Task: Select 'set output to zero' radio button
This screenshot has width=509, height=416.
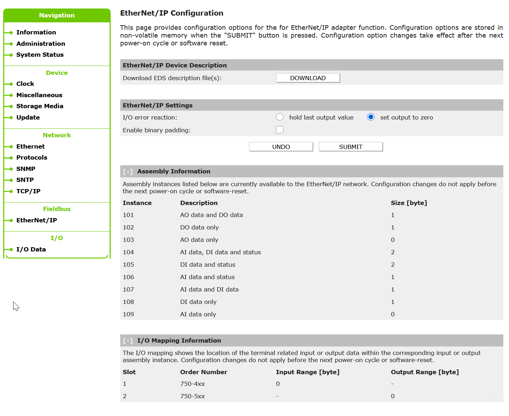Action: [x=371, y=117]
